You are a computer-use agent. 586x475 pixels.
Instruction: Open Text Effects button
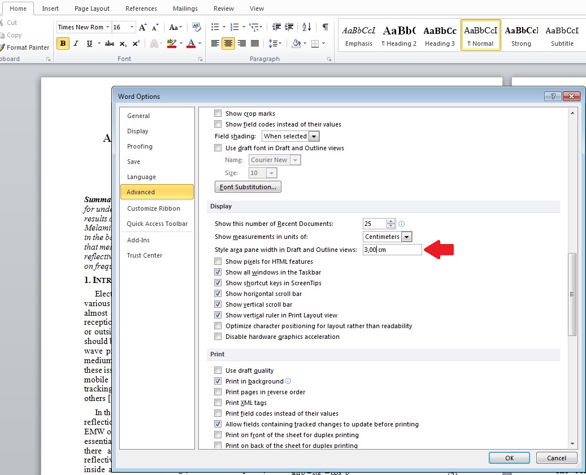click(154, 43)
